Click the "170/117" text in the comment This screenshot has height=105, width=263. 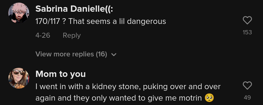[49, 21]
